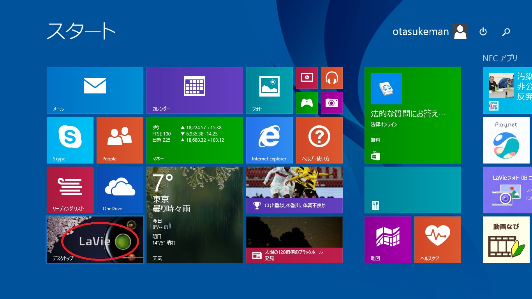
Task: Launch the Video app small tile
Action: 307,78
